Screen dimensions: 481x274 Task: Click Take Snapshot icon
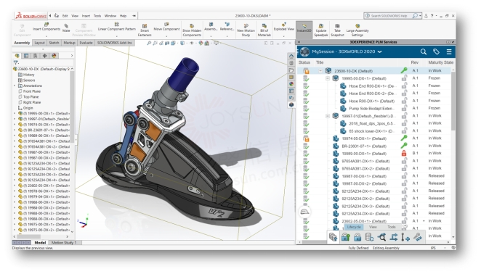tap(337, 30)
